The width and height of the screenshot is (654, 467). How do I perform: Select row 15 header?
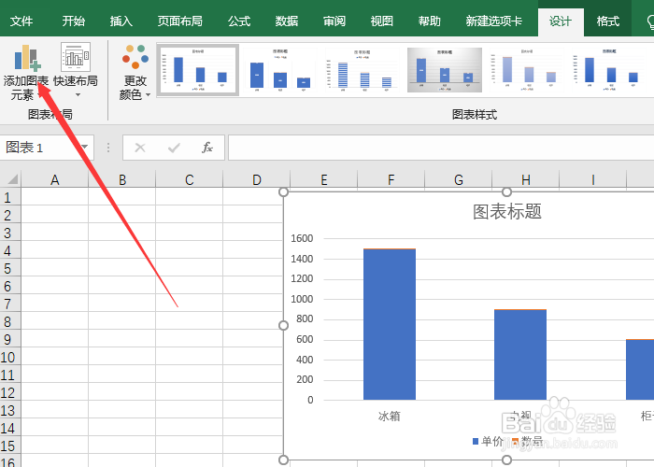[x=10, y=446]
